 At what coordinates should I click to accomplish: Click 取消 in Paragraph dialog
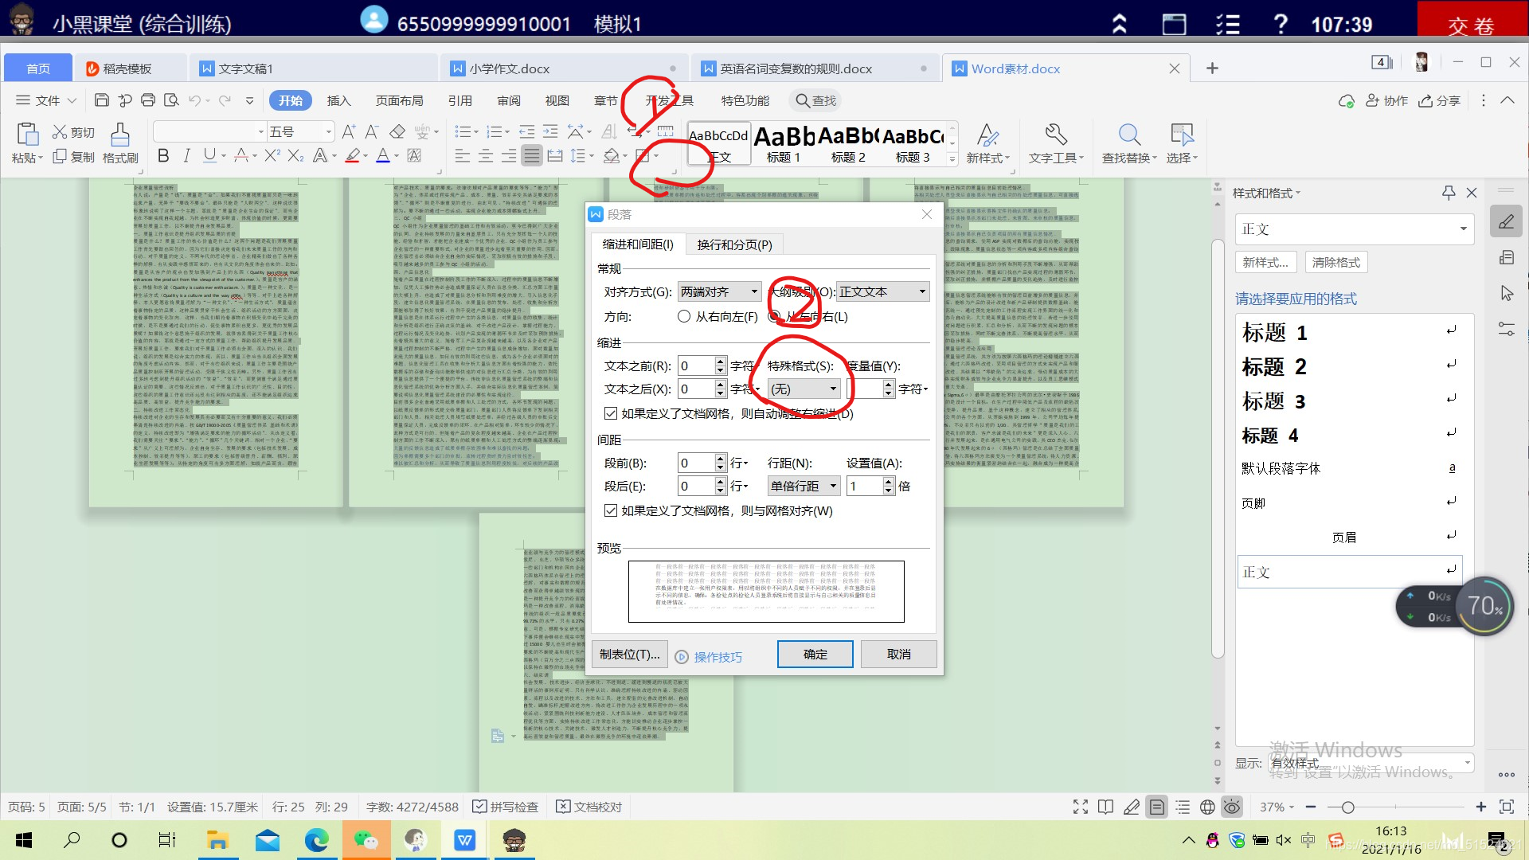[898, 654]
